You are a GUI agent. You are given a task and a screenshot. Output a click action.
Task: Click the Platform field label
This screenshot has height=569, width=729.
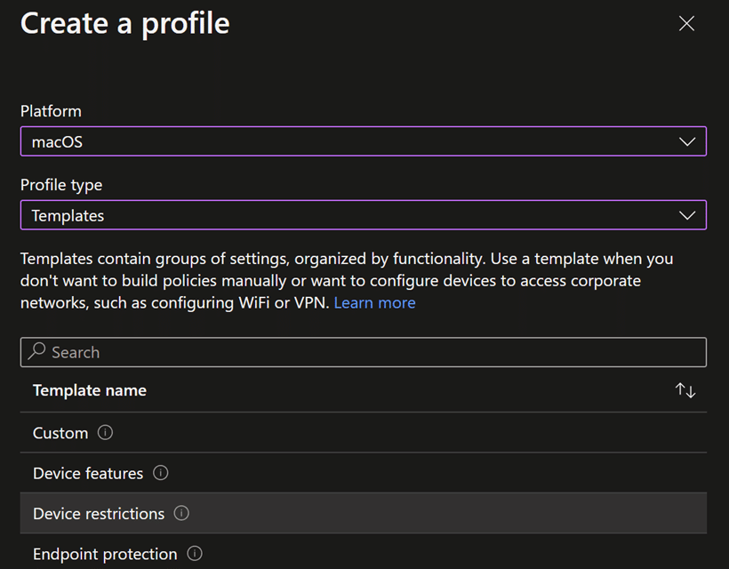click(x=51, y=111)
